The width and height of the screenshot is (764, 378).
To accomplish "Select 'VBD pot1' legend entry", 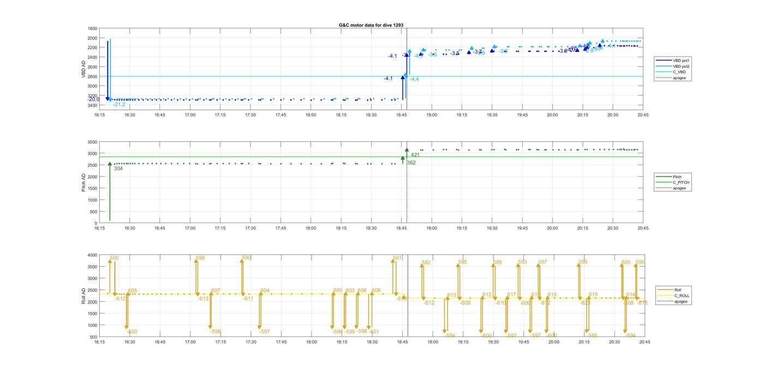I will point(672,60).
